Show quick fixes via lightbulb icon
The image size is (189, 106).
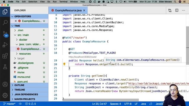[x=64, y=64]
